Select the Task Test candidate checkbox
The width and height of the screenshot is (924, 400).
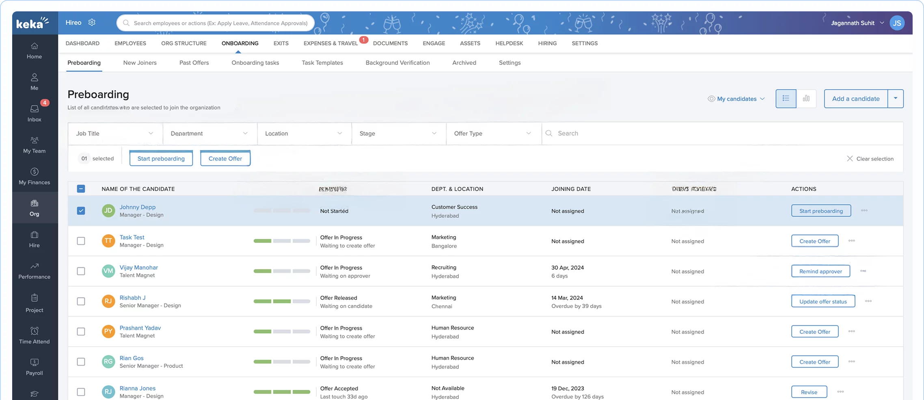click(81, 241)
